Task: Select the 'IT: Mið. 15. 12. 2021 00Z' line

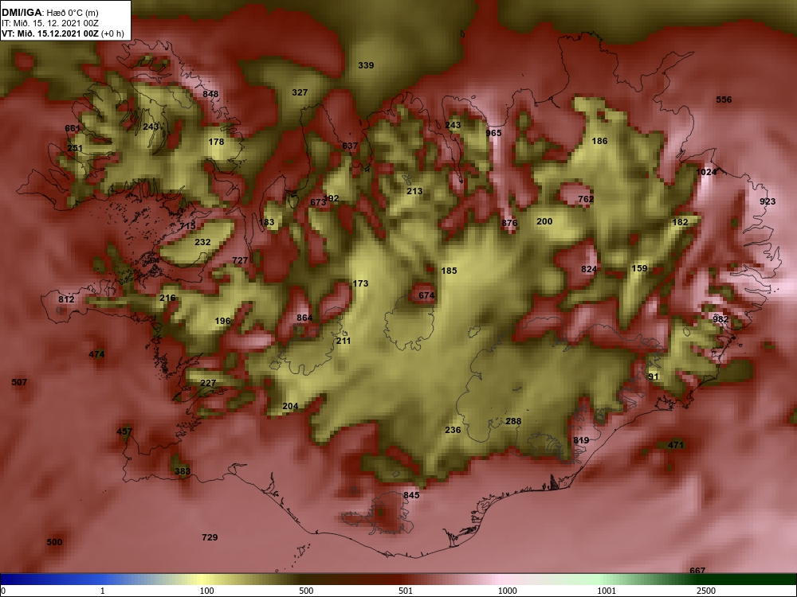Action: click(x=49, y=23)
